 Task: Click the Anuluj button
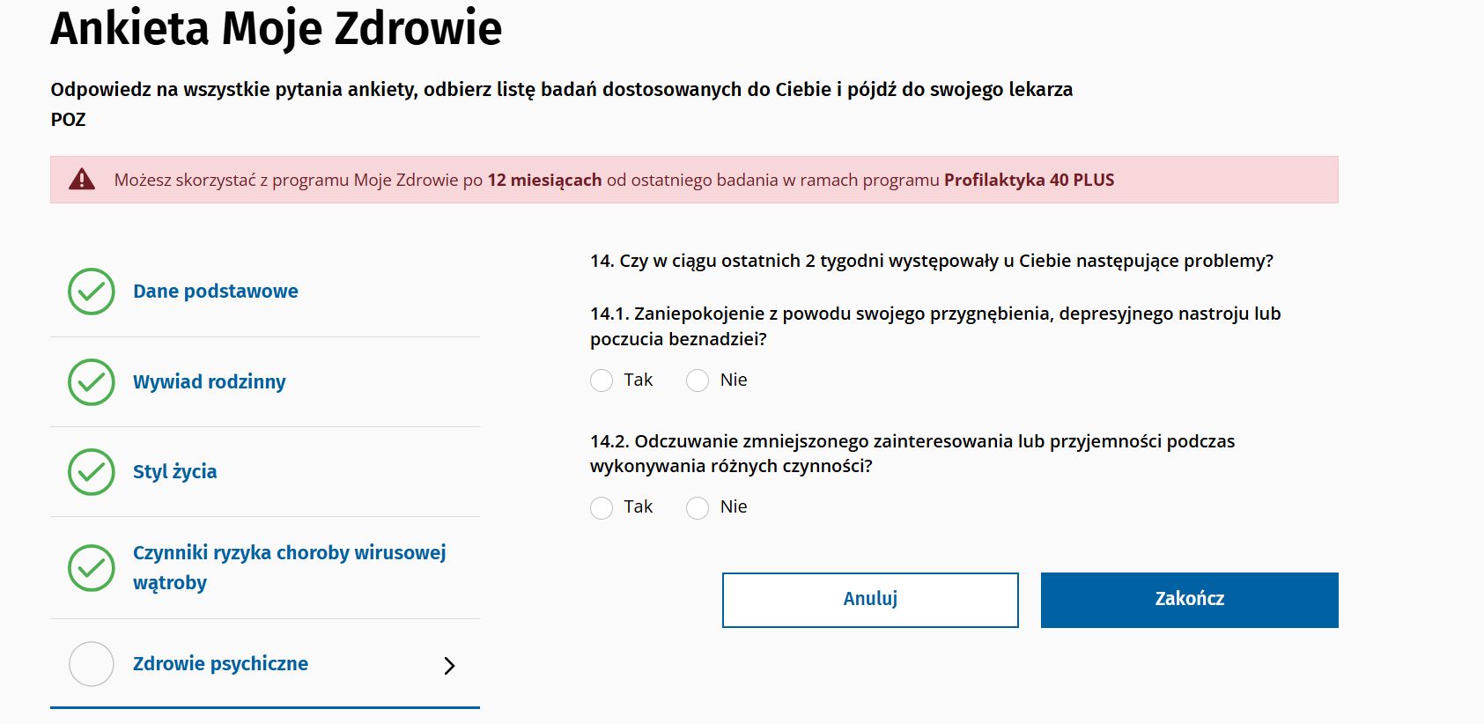(x=869, y=599)
